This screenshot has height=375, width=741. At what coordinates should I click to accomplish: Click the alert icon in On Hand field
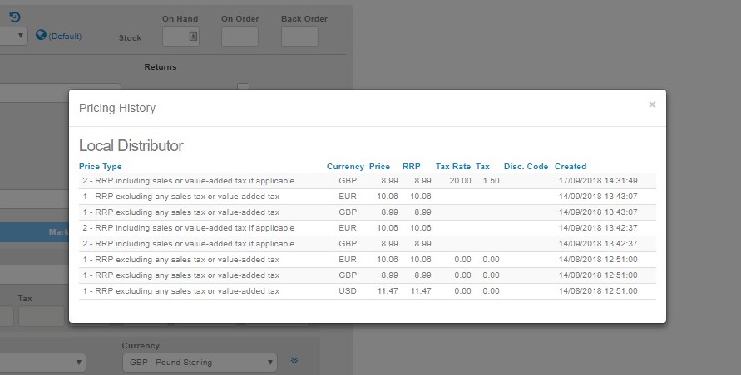click(x=193, y=37)
